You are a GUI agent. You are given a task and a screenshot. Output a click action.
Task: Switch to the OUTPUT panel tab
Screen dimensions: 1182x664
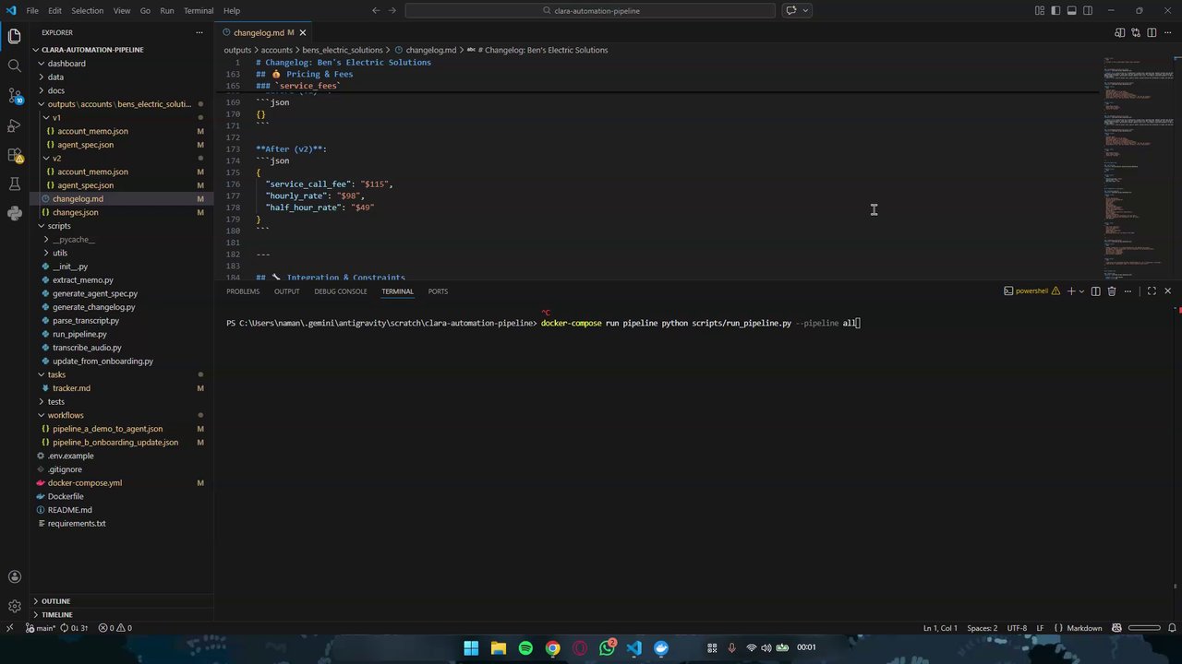[x=286, y=291]
